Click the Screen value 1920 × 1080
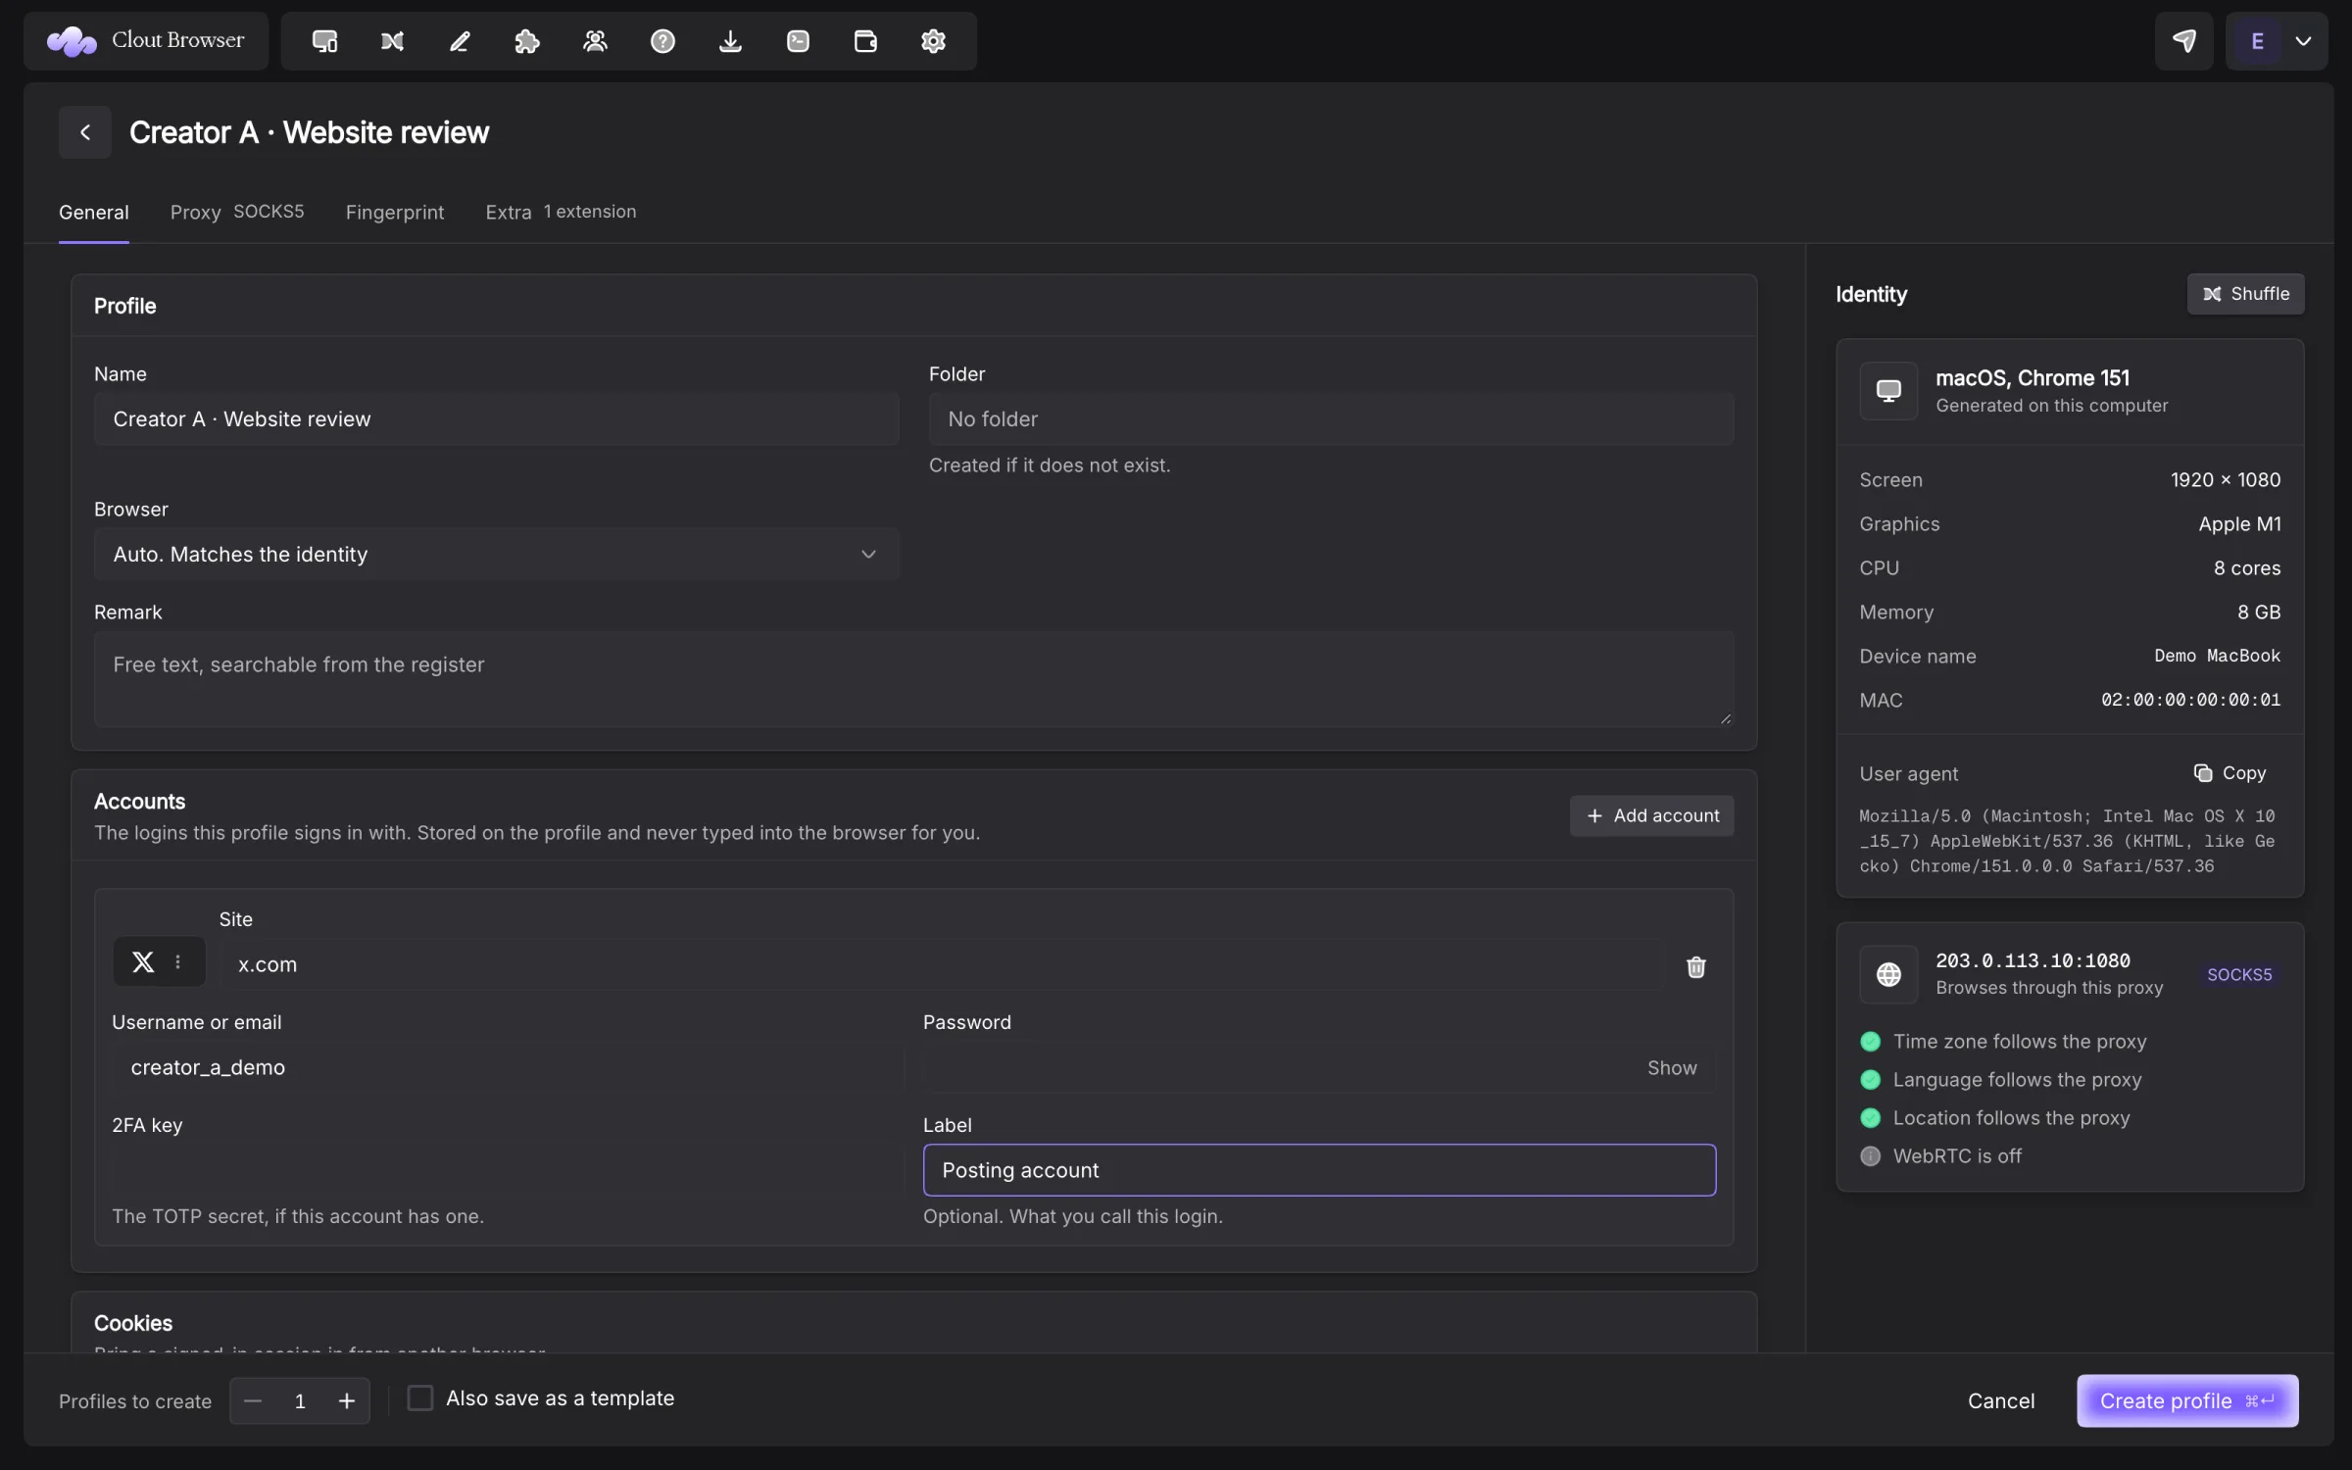This screenshot has height=1470, width=2352. coord(2225,479)
